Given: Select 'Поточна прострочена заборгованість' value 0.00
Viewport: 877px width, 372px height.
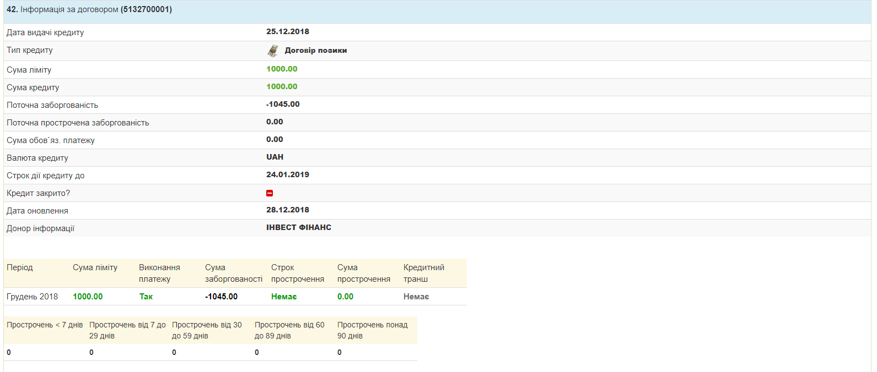Looking at the screenshot, I should point(275,122).
